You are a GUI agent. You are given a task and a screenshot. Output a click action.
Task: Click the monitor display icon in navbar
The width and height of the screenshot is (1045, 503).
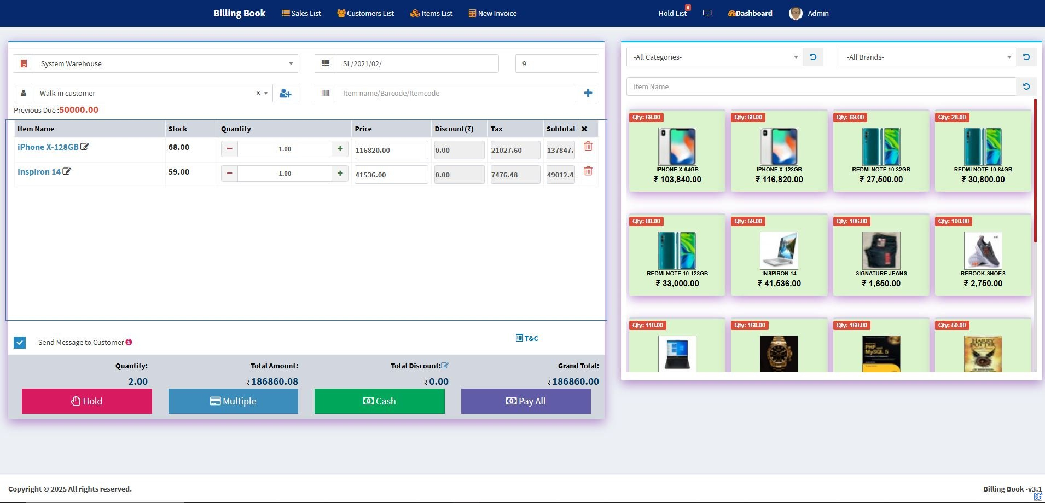pyautogui.click(x=707, y=13)
